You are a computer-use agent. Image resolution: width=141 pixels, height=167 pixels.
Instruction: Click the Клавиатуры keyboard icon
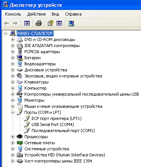[x=20, y=82]
